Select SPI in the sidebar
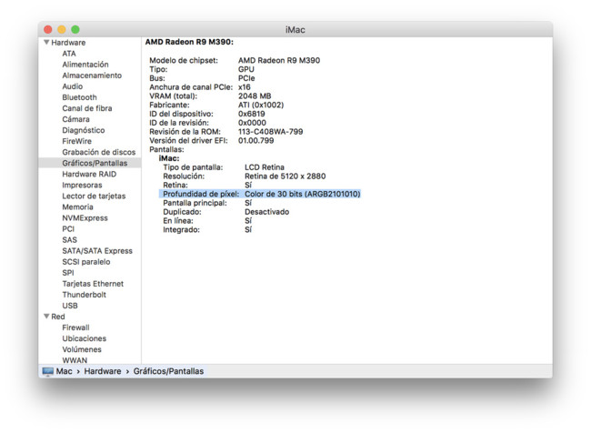 pos(68,273)
